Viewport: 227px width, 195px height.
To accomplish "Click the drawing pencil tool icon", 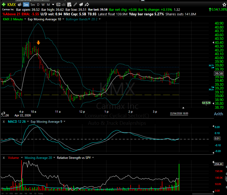I will (75, 4).
